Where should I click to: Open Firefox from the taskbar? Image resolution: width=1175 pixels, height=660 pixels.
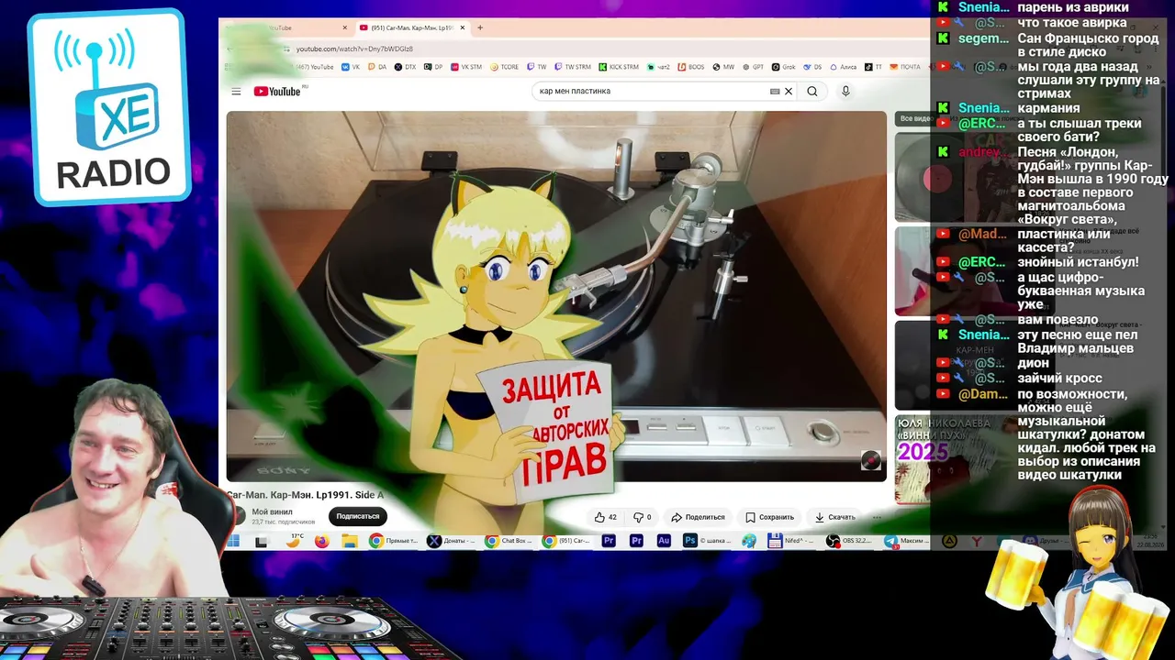click(x=321, y=541)
